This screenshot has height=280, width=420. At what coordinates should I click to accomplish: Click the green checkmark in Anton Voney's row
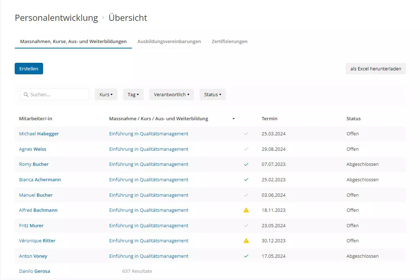point(246,256)
